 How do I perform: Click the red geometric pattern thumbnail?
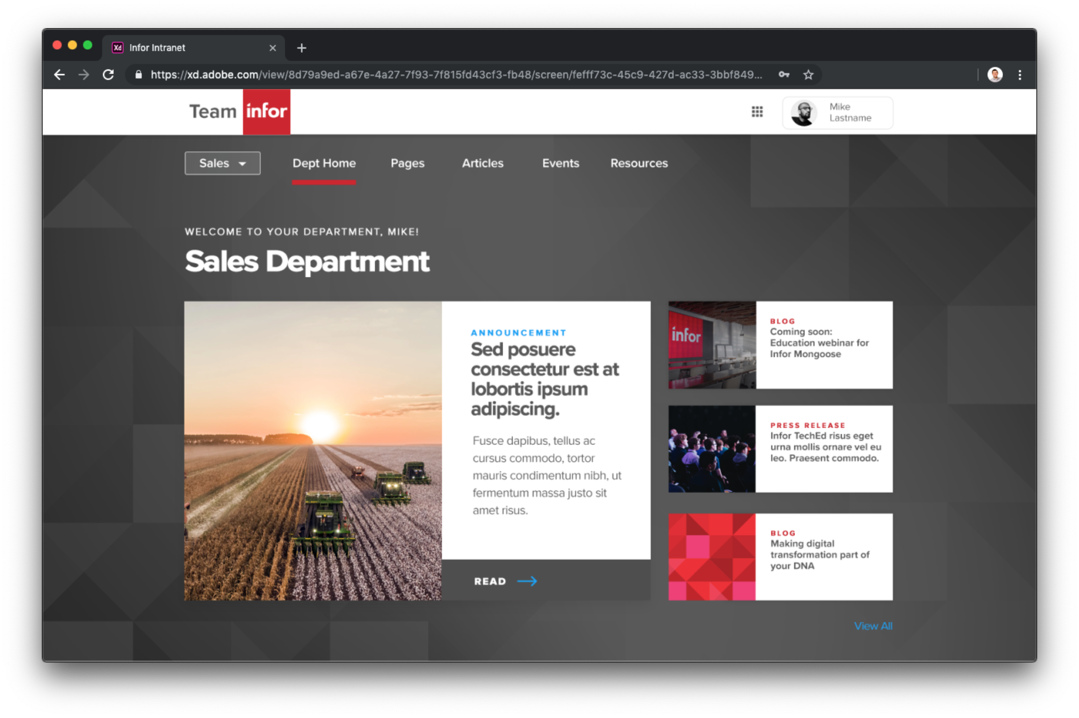click(x=712, y=557)
